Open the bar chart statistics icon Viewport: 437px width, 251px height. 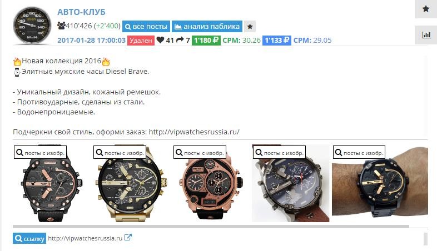coord(426,35)
